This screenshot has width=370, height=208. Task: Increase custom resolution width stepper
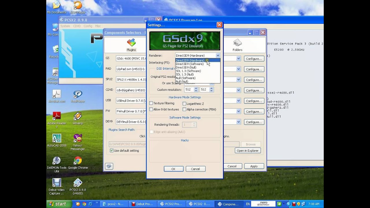coord(196,88)
